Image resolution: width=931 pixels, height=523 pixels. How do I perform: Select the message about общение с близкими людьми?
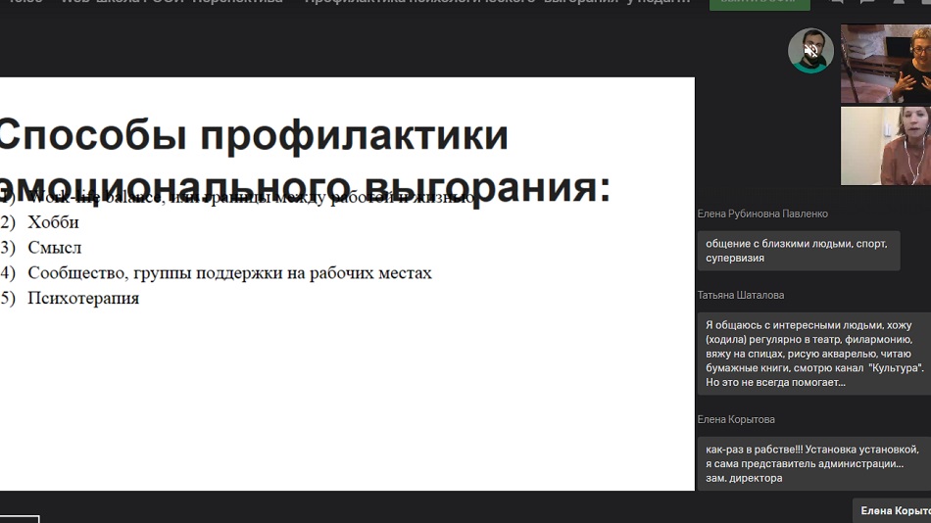point(799,251)
